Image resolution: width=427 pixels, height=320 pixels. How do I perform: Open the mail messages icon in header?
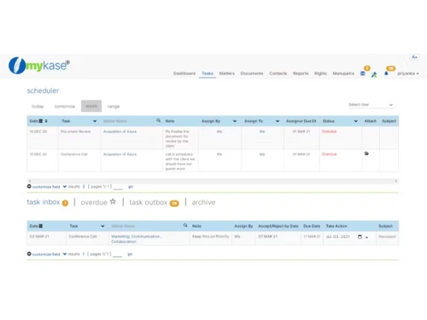point(362,73)
